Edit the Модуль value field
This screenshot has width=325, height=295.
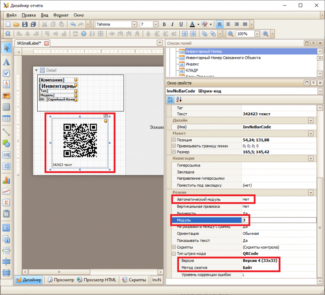[x=279, y=220]
